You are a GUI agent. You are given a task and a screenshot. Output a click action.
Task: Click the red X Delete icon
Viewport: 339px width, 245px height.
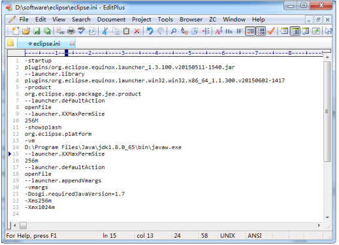(137, 31)
